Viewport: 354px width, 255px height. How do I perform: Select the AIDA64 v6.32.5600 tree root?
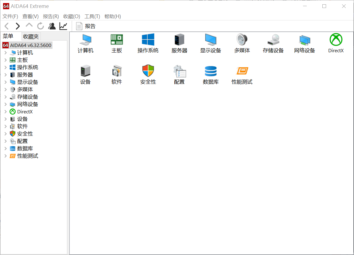27,45
